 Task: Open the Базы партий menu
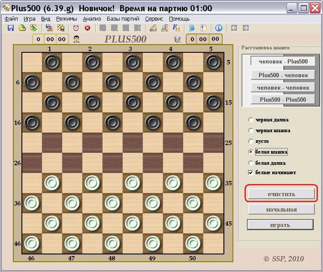123,19
